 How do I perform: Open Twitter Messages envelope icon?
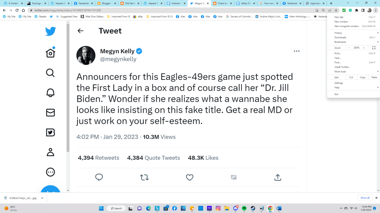(x=50, y=112)
